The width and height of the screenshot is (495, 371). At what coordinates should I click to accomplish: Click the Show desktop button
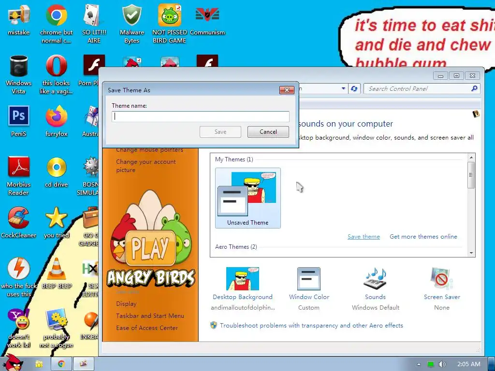point(491,364)
